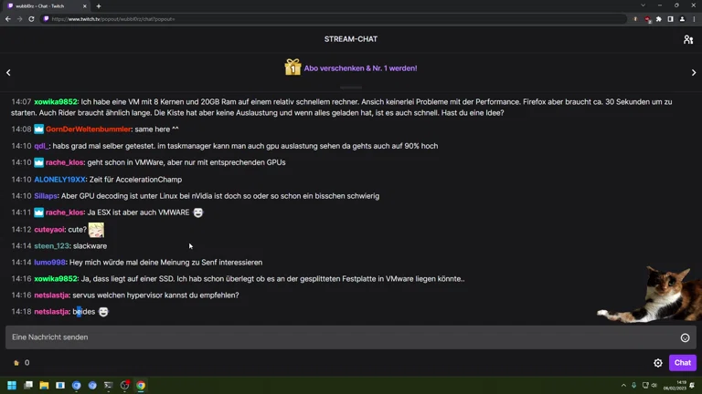Go to previous banner with left chevron
This screenshot has width=702, height=394.
pyautogui.click(x=8, y=72)
